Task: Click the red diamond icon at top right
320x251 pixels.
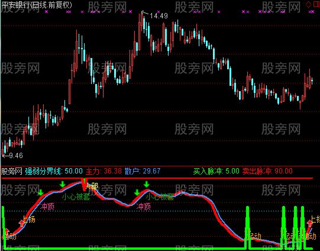Action: click(308, 4)
